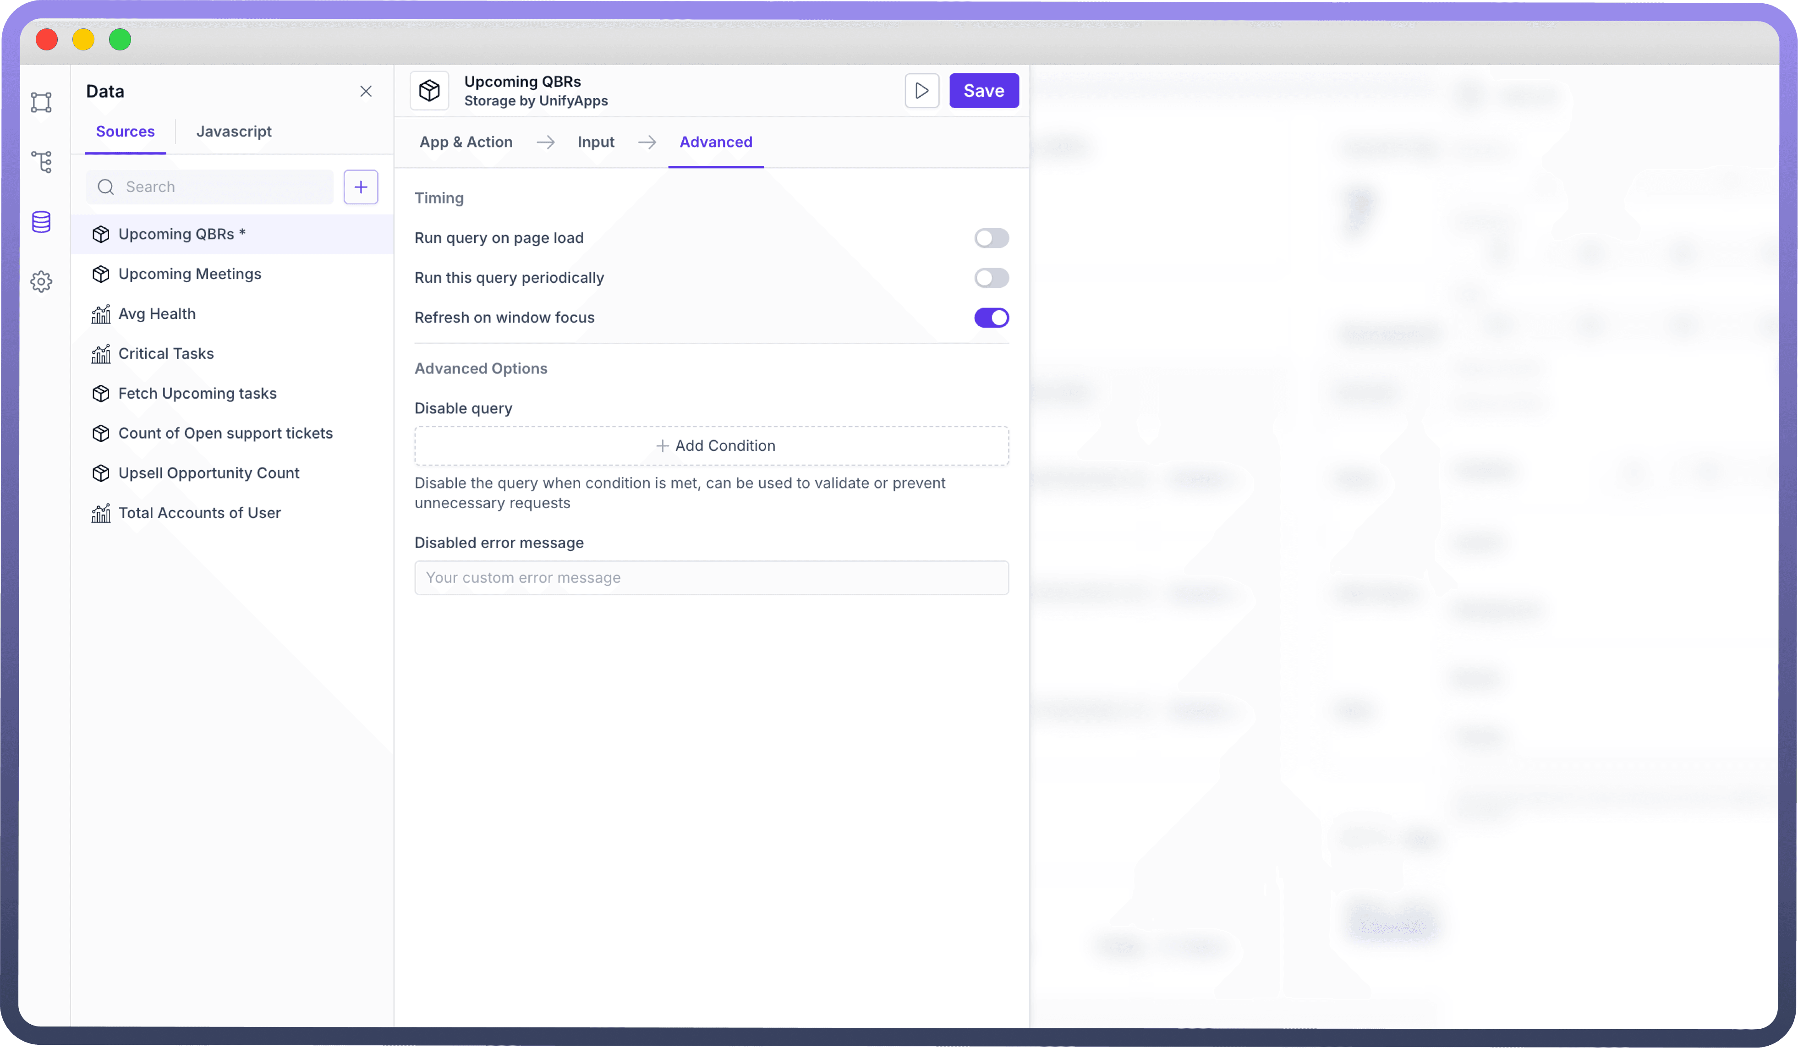Click the plus icon to add data source
Image resolution: width=1798 pixels, height=1048 pixels.
[360, 187]
